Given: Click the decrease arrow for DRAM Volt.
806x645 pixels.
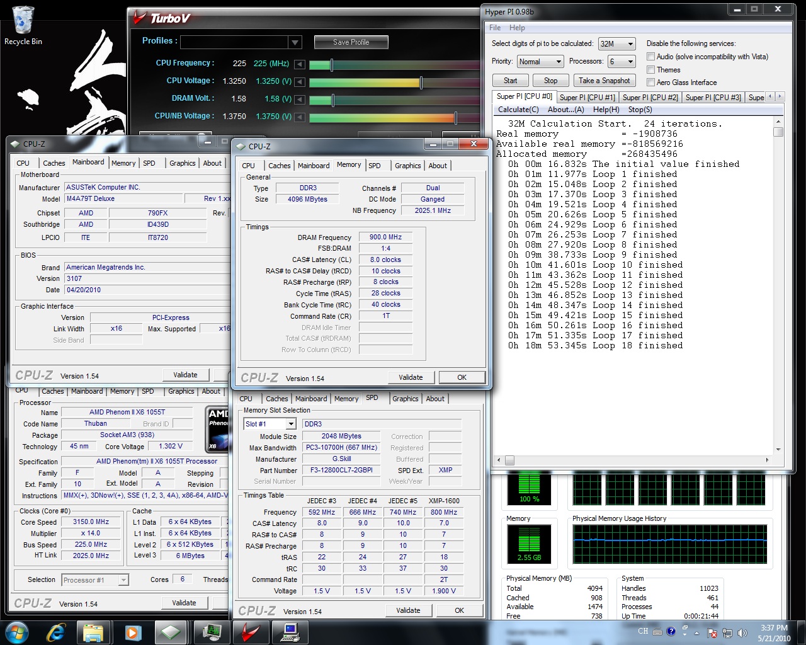Looking at the screenshot, I should click(300, 100).
